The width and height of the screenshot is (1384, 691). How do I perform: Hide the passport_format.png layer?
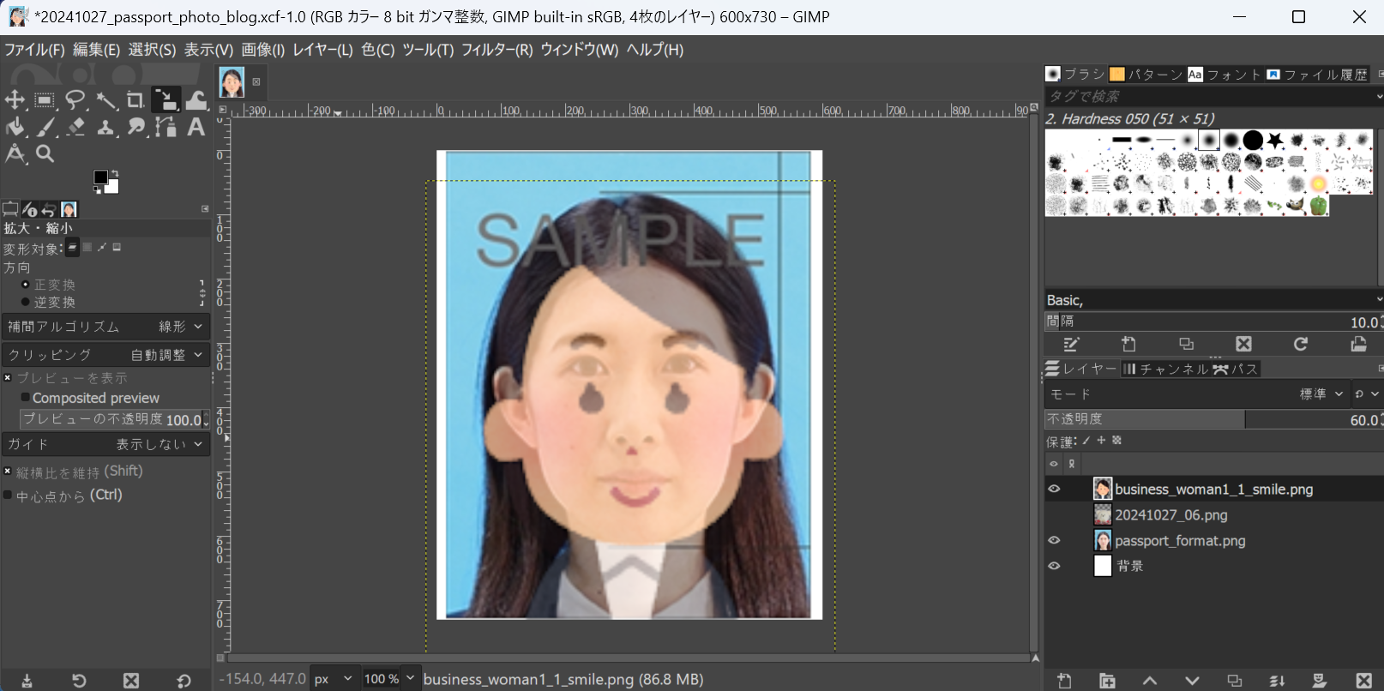click(x=1054, y=541)
